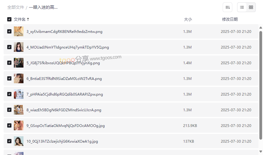Click the 修改日期 column header
This screenshot has height=155, width=263.
coord(230,19)
